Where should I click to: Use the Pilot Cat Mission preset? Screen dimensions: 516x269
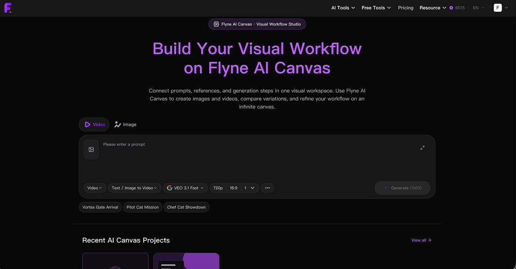142,207
